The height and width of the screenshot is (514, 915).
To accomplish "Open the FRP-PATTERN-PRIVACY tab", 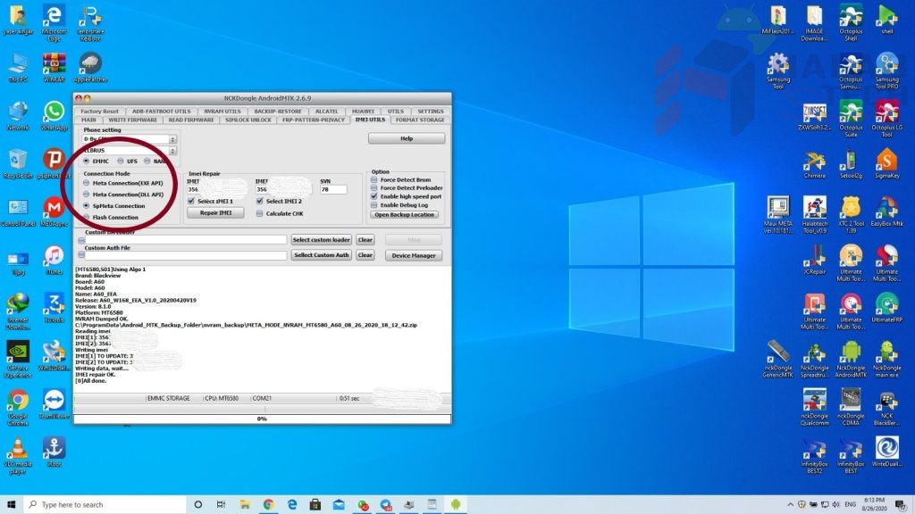I will click(x=314, y=120).
